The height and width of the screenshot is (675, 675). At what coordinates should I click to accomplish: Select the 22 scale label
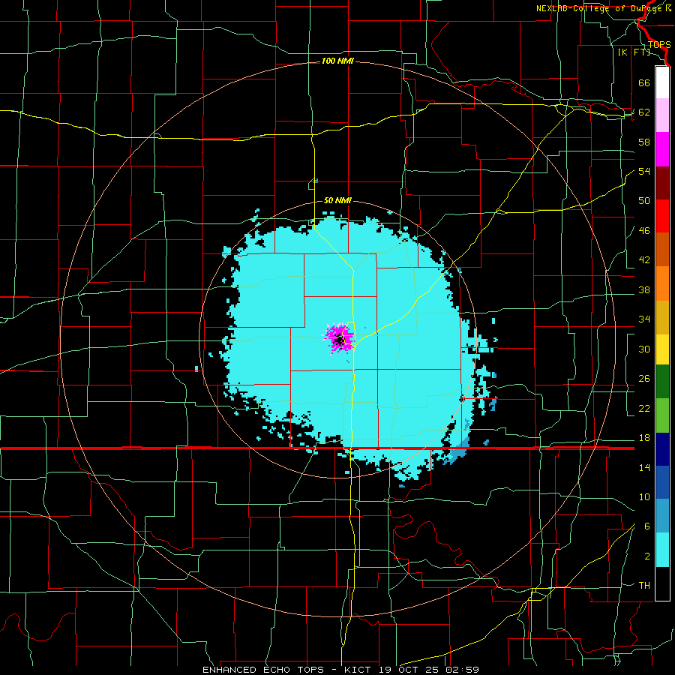[644, 408]
